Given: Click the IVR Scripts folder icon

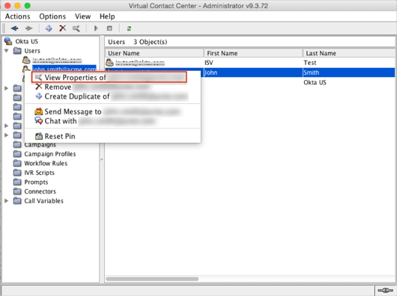Looking at the screenshot, I should pos(17,173).
